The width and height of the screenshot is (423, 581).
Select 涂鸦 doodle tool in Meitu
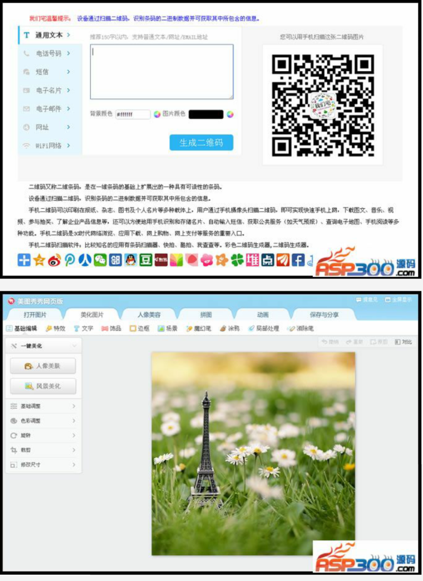coord(230,328)
